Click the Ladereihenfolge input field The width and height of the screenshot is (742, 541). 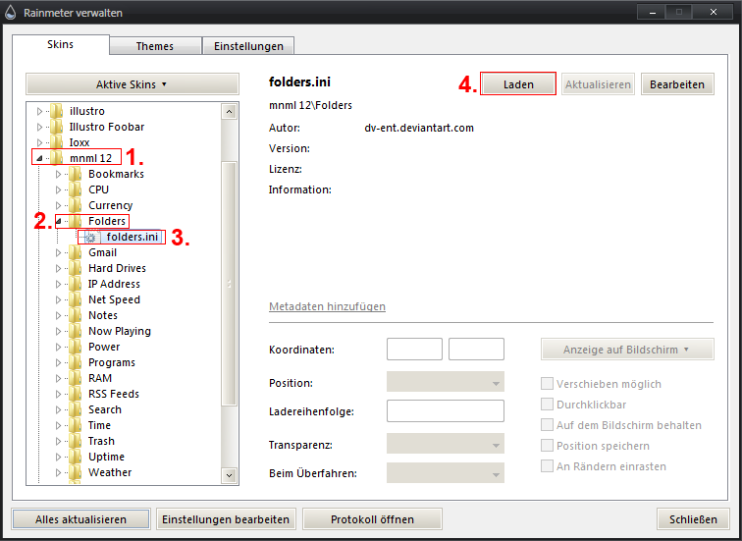tap(446, 410)
